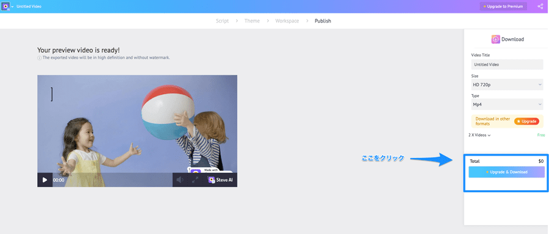Click the 00:00 time display
The height and width of the screenshot is (234, 549).
point(59,181)
